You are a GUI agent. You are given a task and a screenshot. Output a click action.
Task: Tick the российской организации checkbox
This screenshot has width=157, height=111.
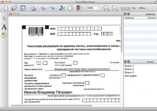coord(64,76)
